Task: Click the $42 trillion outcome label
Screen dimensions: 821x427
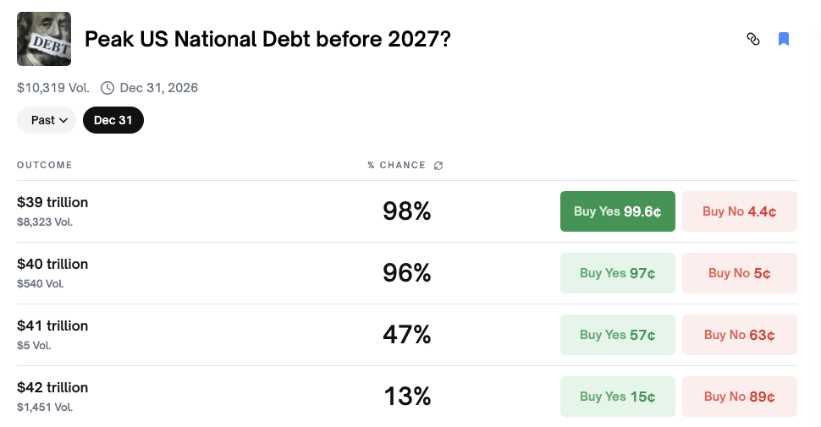Action: (52, 388)
